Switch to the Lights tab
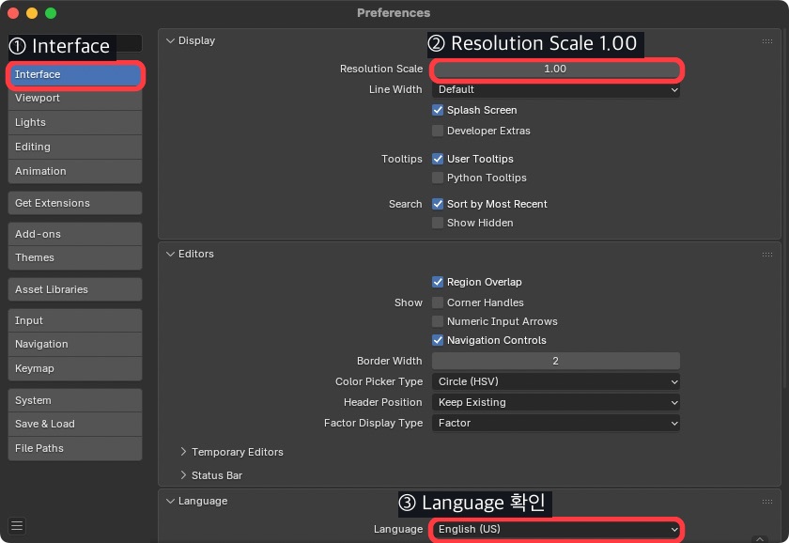The width and height of the screenshot is (789, 543). 75,122
